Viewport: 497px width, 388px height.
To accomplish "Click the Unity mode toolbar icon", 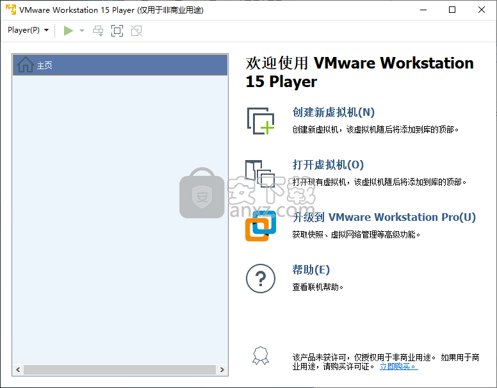I will 136,31.
